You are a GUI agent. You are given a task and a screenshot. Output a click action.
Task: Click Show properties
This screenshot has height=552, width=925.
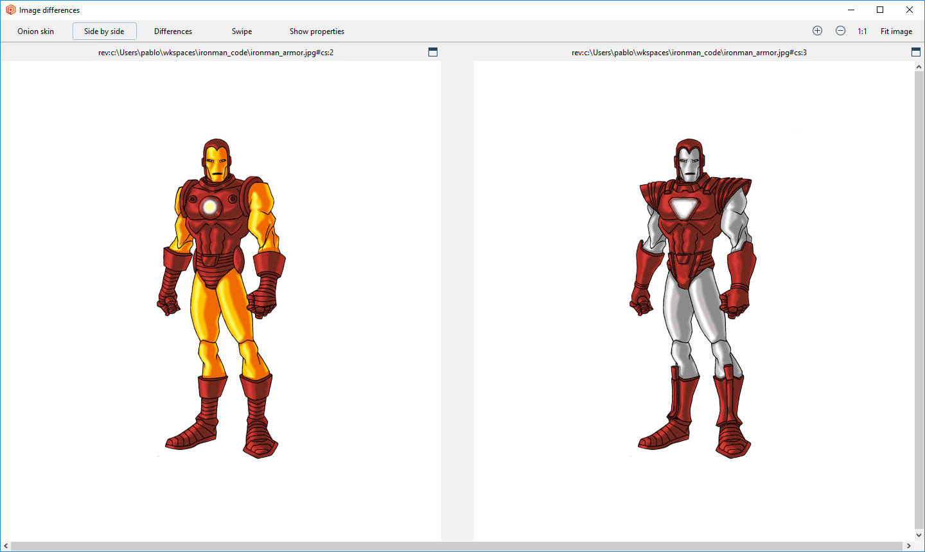[317, 31]
